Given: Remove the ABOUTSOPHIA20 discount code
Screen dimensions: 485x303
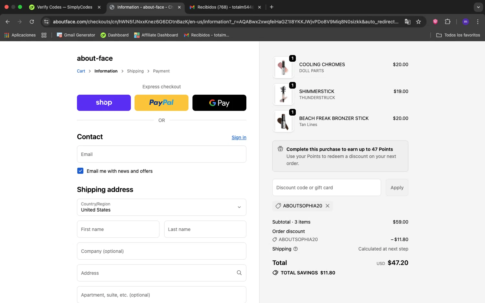Looking at the screenshot, I should 328,206.
